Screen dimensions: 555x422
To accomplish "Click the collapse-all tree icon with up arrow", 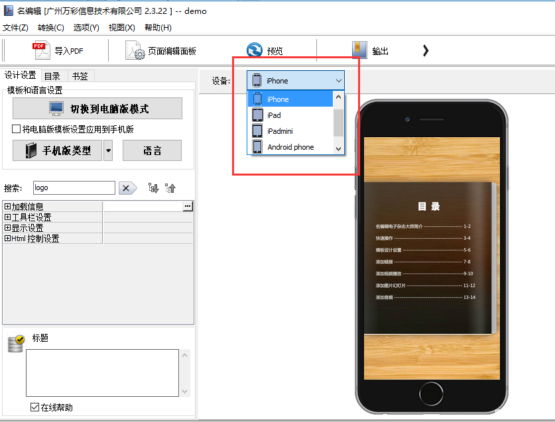I will [170, 188].
